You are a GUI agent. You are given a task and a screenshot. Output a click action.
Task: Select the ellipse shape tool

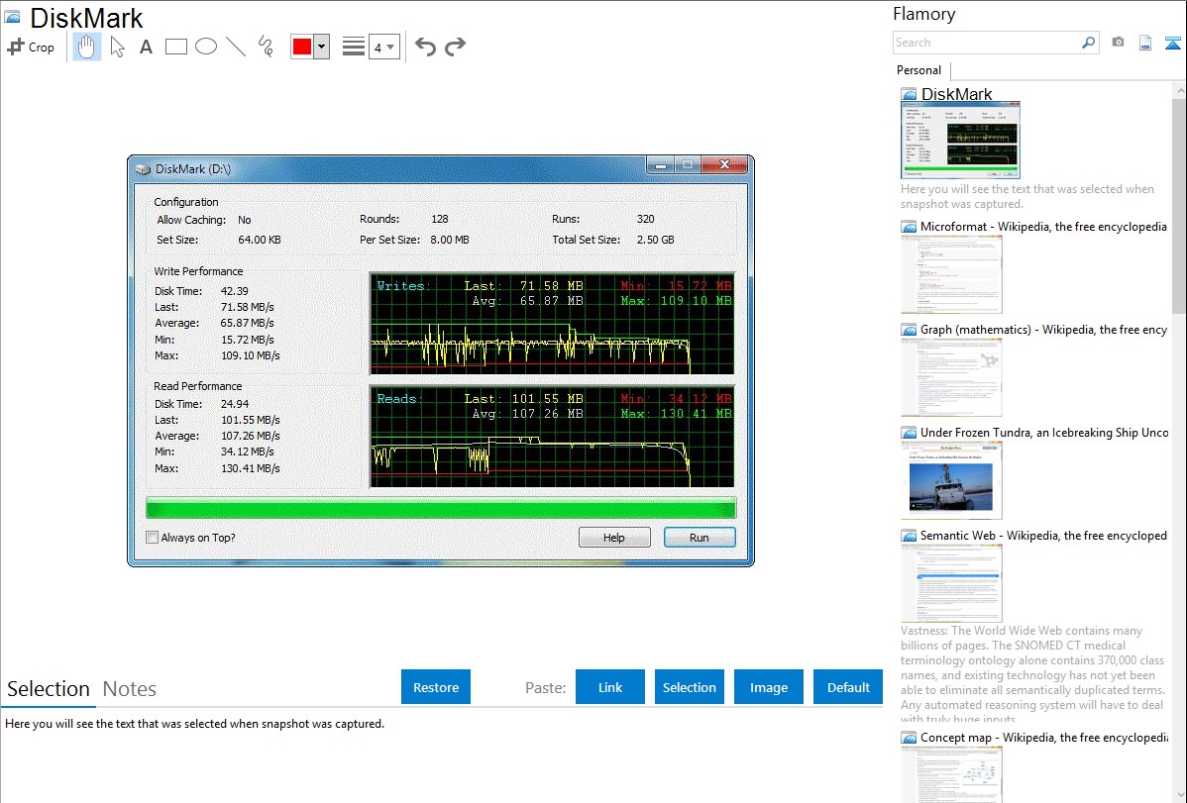tap(206, 47)
